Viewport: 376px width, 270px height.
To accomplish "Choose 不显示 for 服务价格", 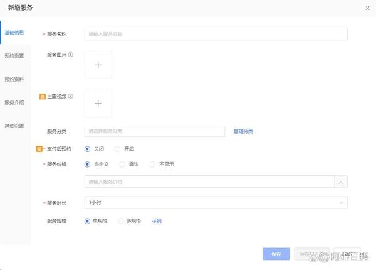I will coord(152,165).
